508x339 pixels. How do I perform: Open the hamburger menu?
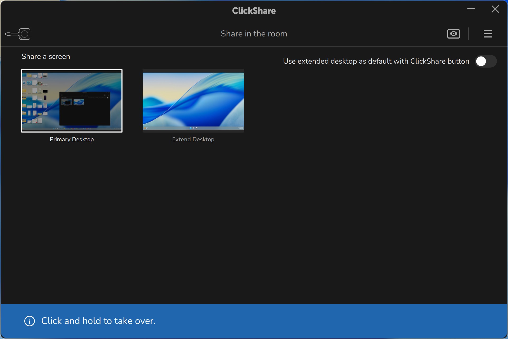coord(488,34)
